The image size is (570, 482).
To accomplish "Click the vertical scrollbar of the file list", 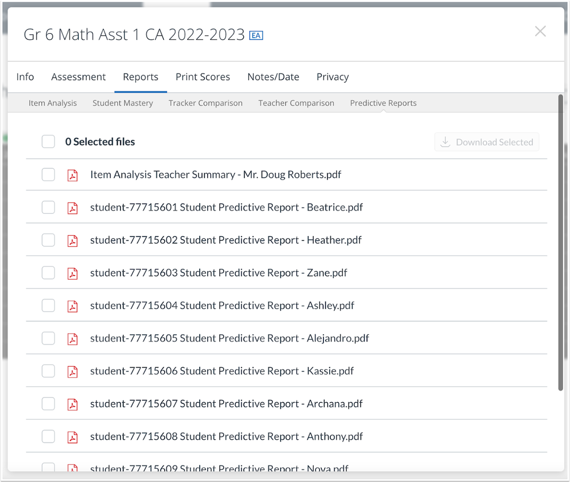I will pyautogui.click(x=560, y=243).
